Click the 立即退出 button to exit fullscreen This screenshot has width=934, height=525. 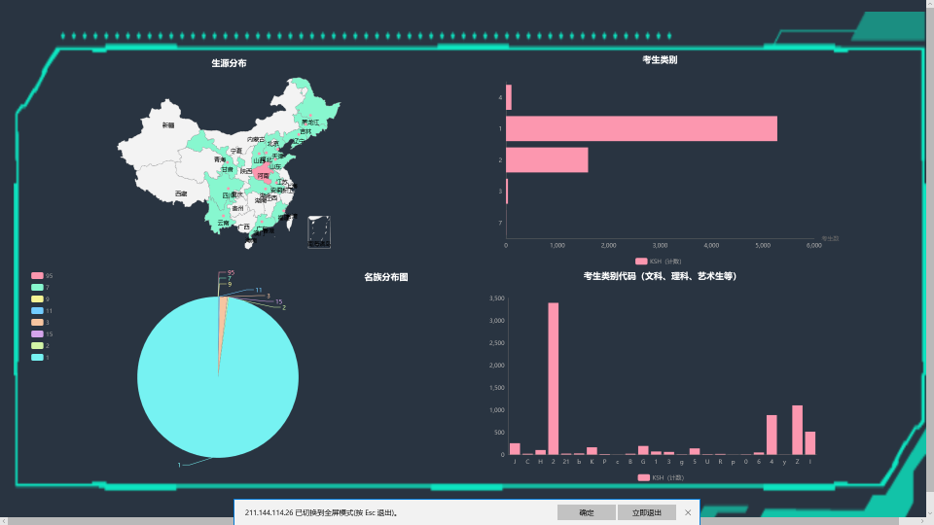[x=646, y=512]
